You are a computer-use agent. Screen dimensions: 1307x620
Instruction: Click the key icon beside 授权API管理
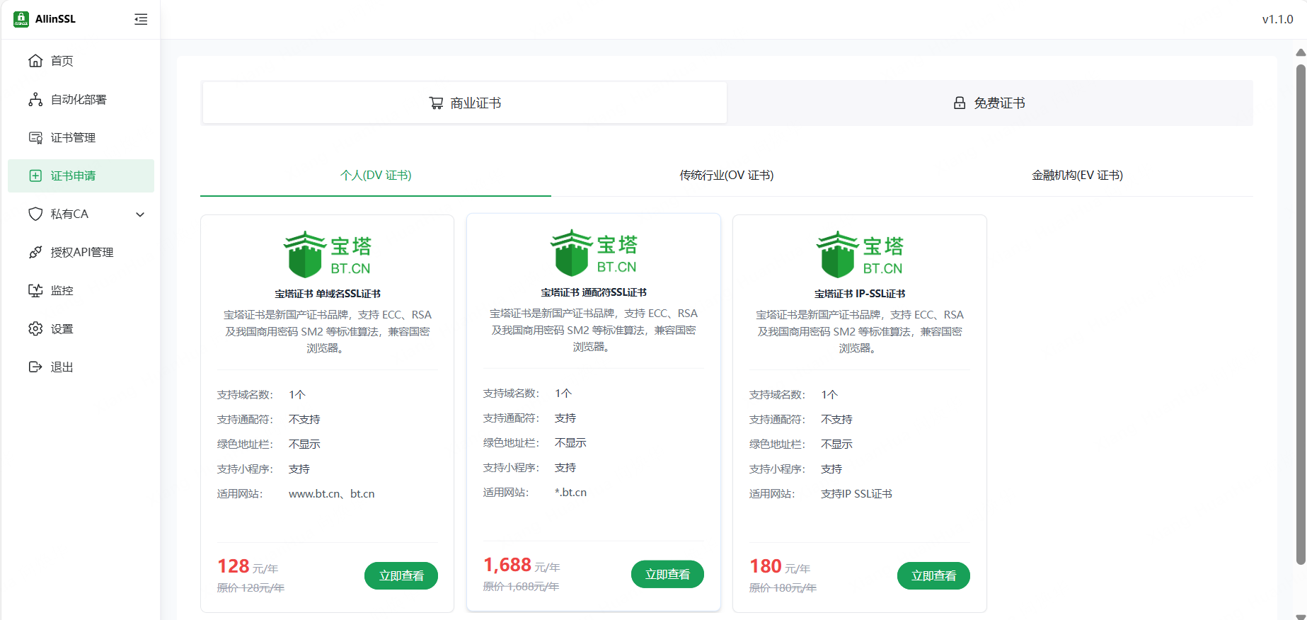35,252
